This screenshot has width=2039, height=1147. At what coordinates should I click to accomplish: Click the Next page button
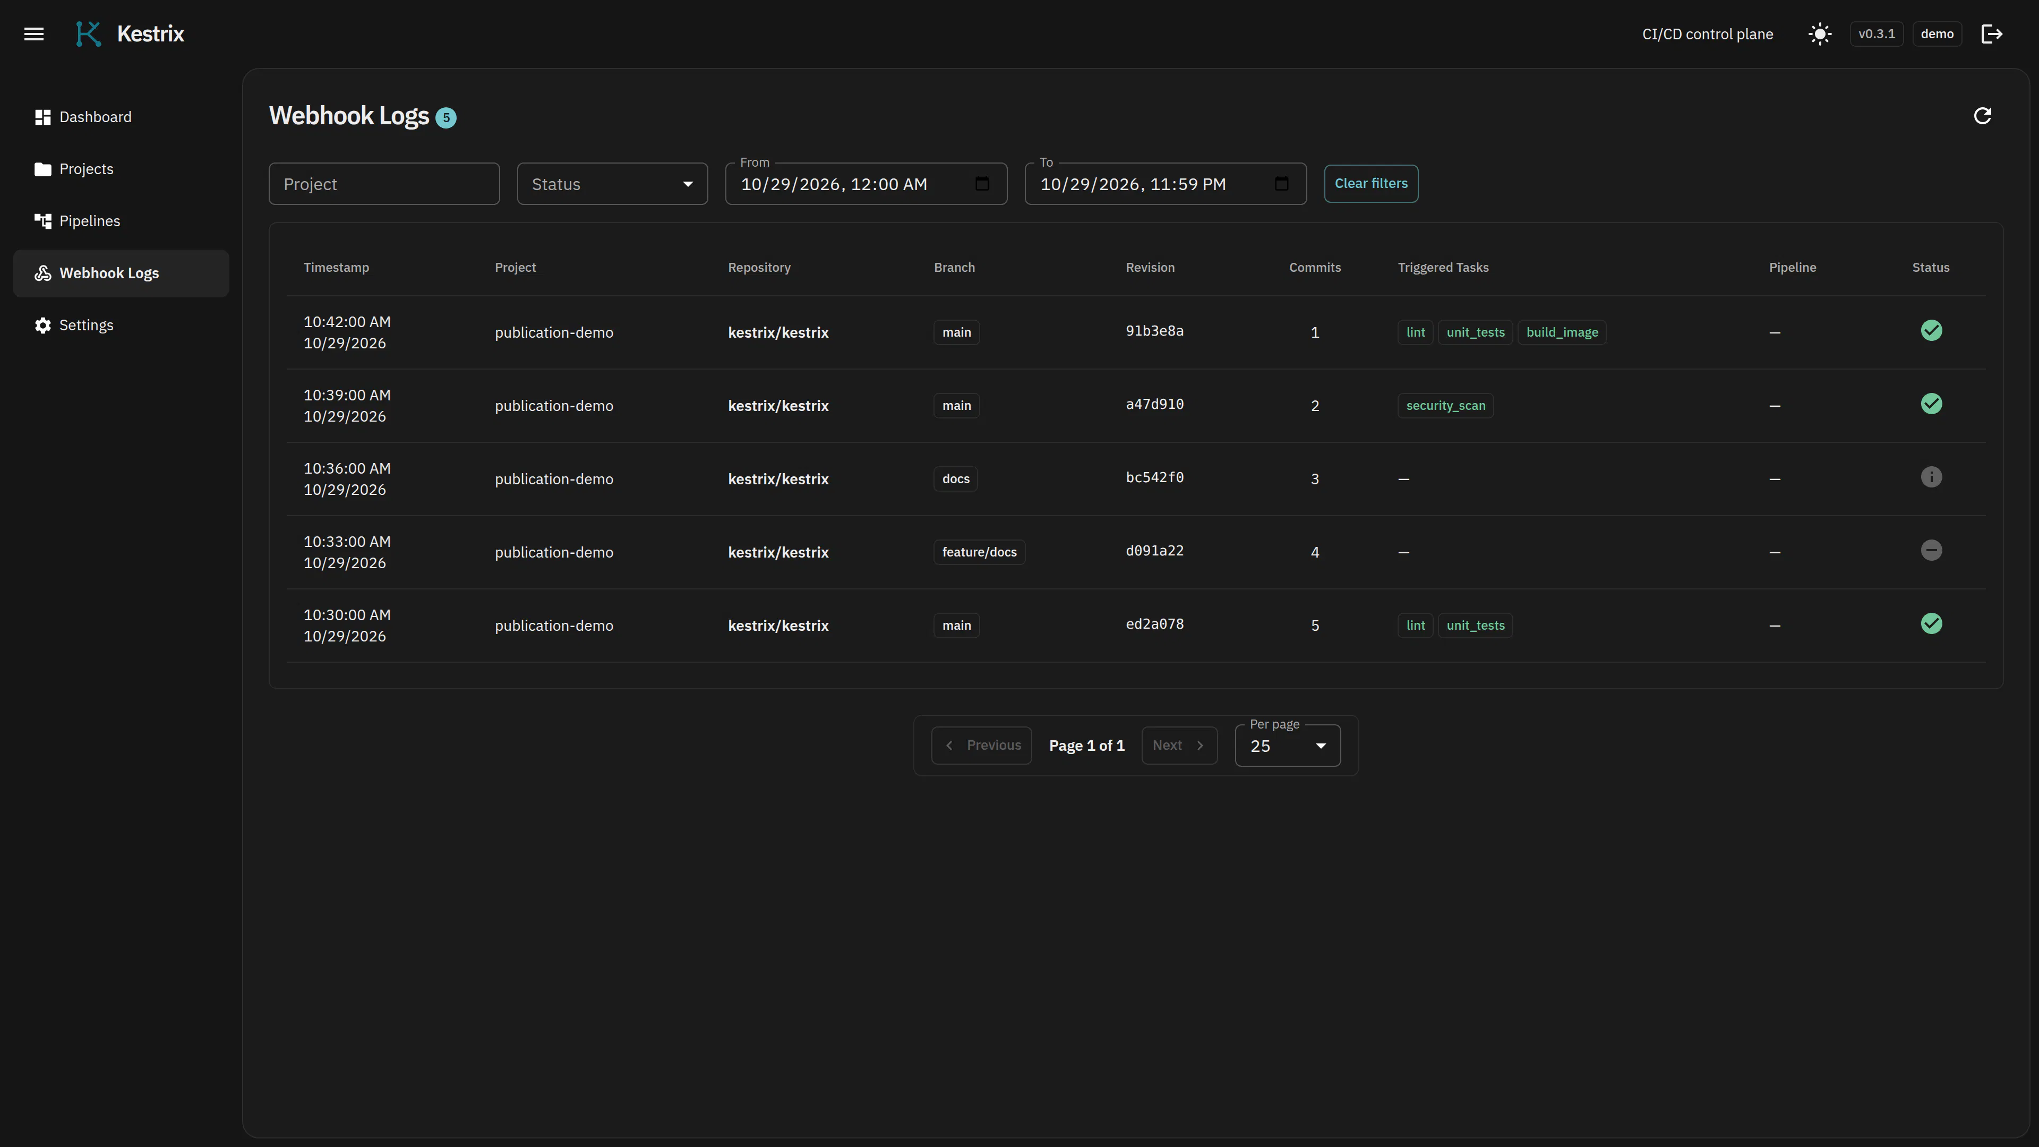[x=1179, y=746]
